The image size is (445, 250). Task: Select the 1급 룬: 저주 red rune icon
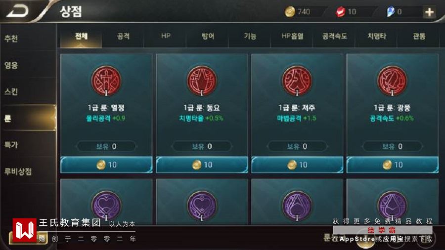tap(297, 81)
